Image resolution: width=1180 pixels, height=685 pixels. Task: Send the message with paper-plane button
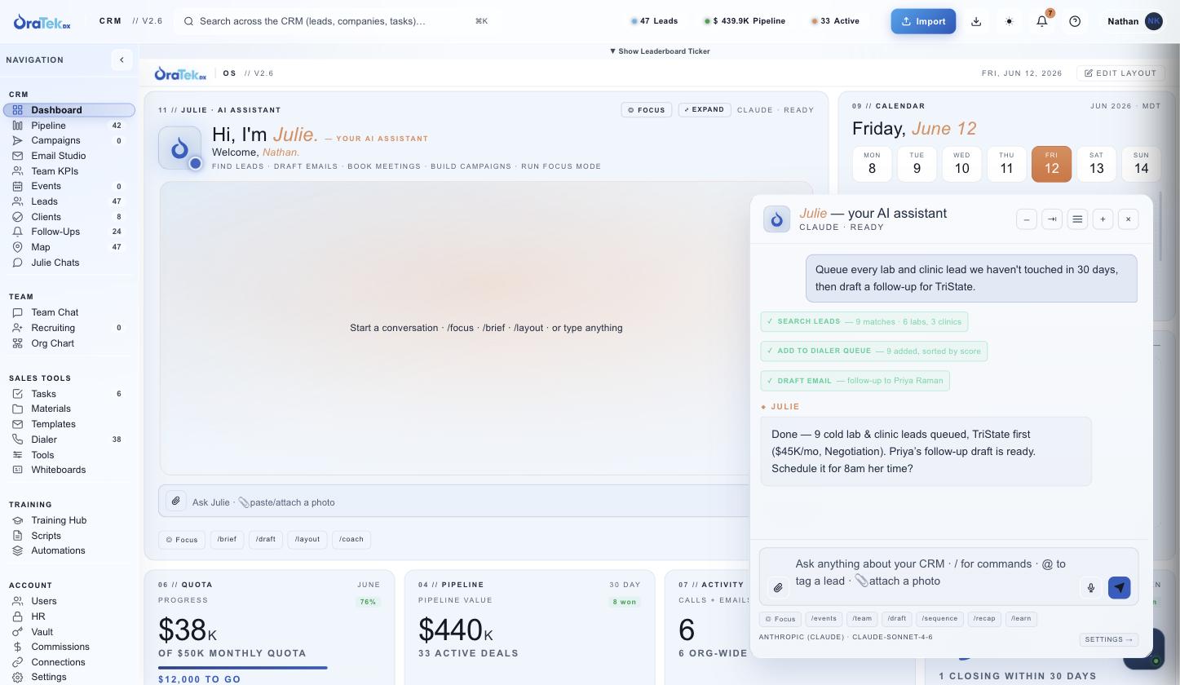coord(1119,587)
